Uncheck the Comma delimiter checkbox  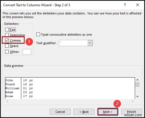[7, 40]
